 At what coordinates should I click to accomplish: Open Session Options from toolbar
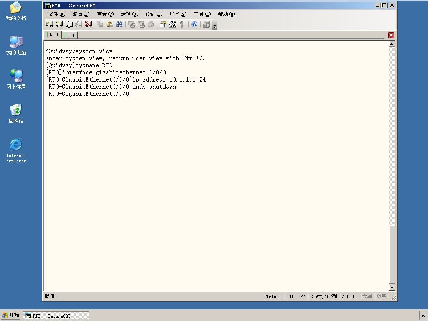[163, 24]
